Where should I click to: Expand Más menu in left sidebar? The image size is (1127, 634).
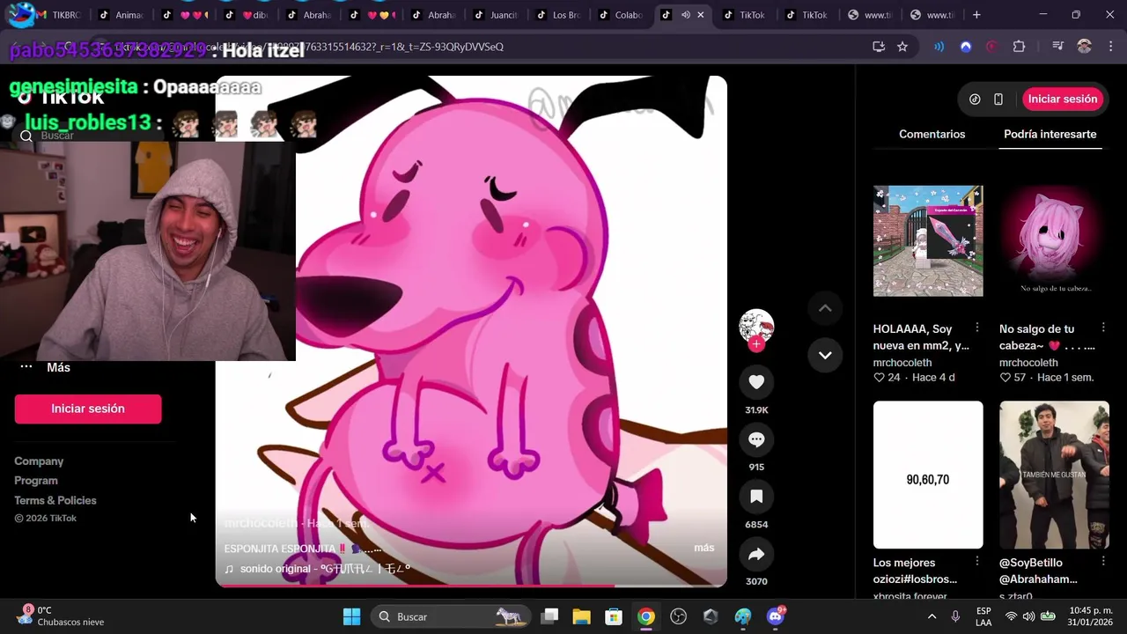tap(45, 367)
